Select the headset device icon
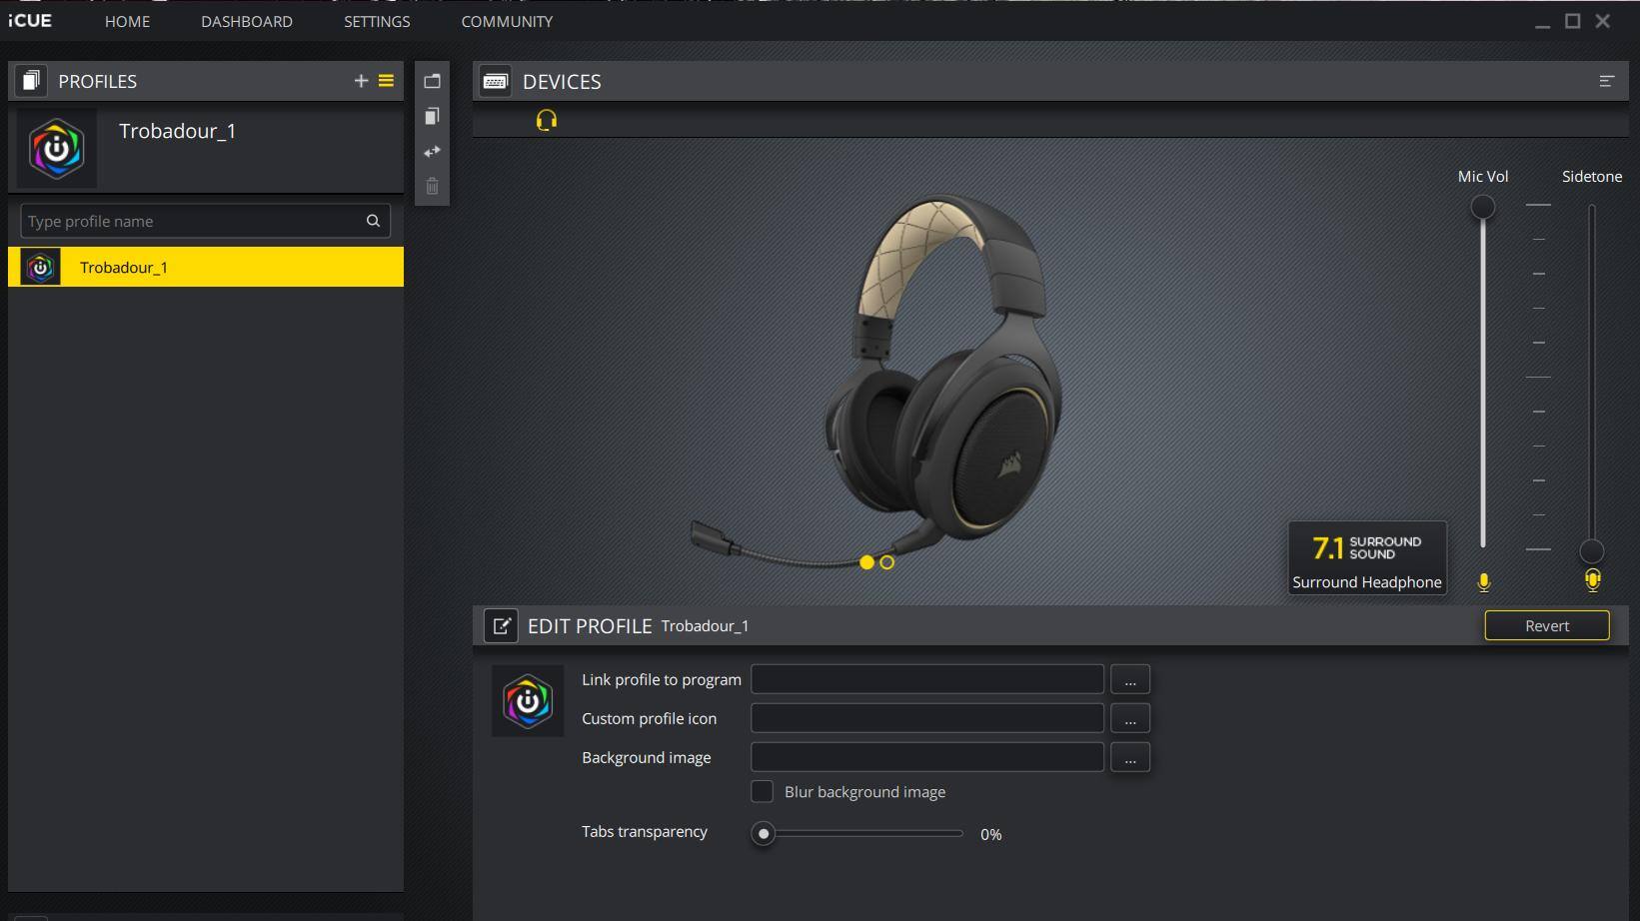 (x=546, y=120)
